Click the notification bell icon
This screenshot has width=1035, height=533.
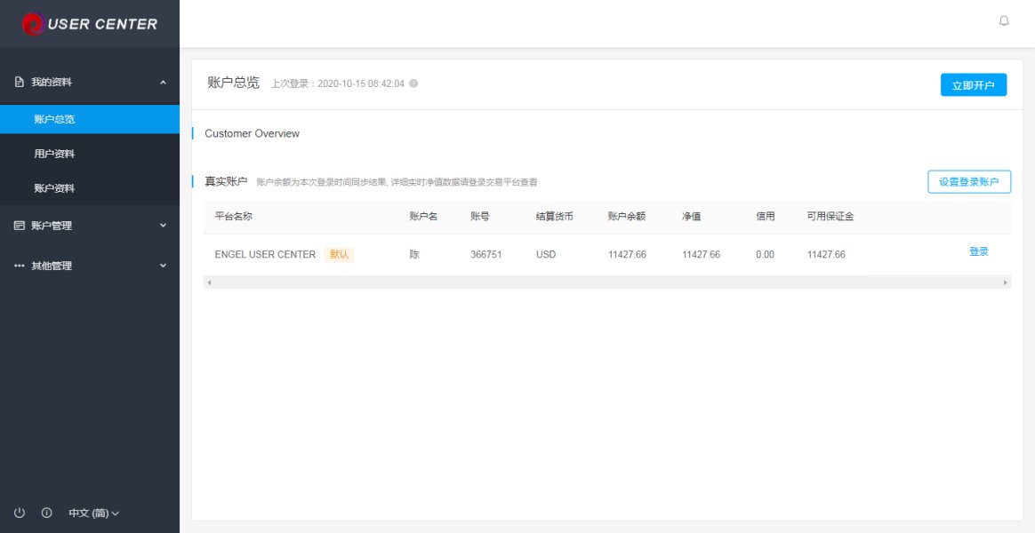coord(1004,21)
